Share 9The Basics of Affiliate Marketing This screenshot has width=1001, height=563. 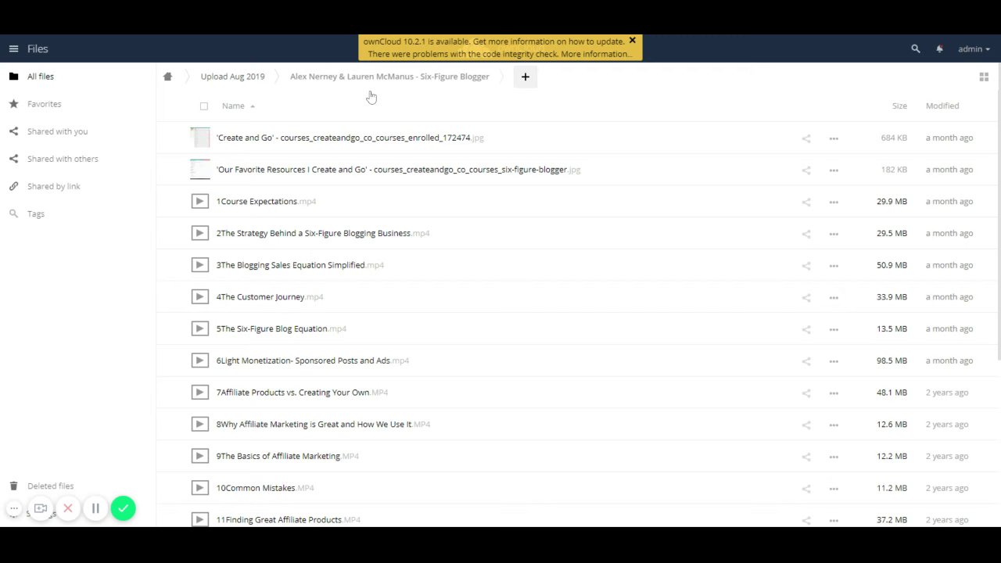tap(806, 456)
